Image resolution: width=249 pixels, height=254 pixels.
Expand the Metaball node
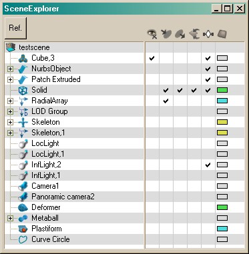click(10, 218)
